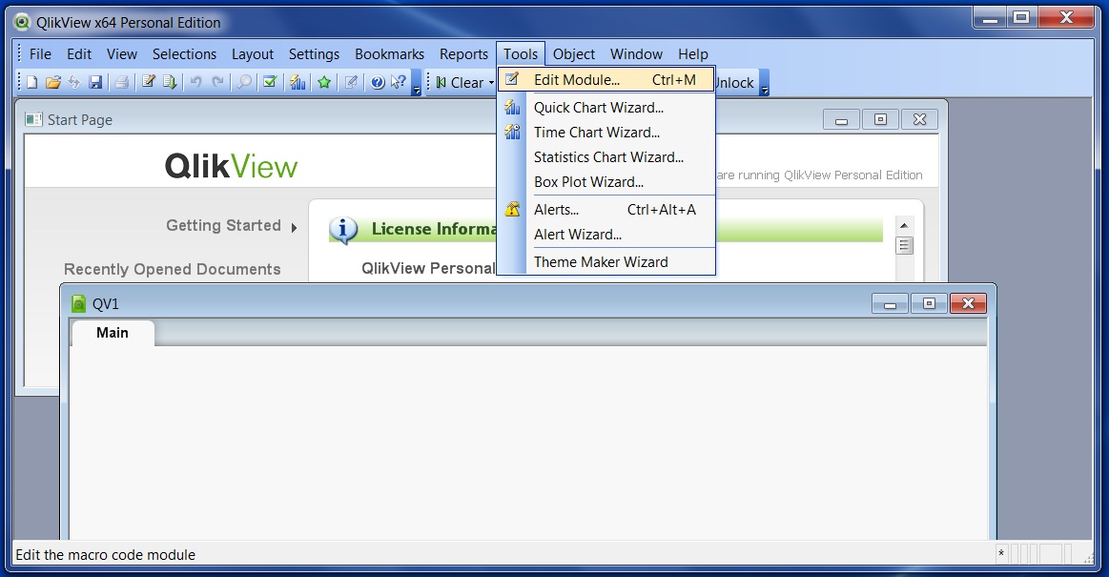Launch Alert Wizard from menu
Viewport: 1109px width, 577px height.
pyautogui.click(x=606, y=234)
